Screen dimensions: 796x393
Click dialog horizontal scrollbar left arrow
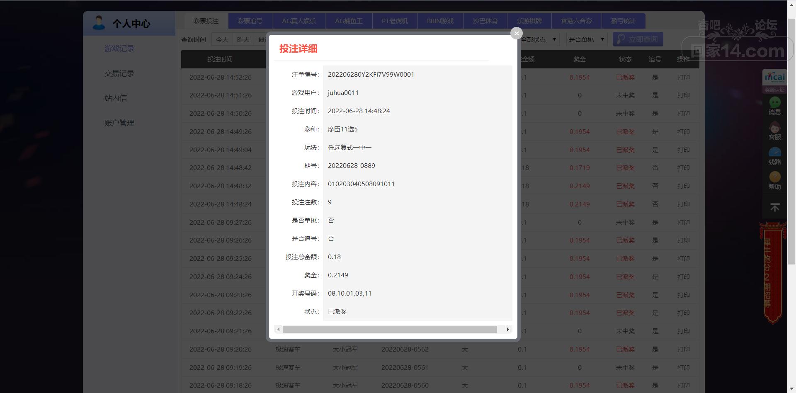click(x=278, y=329)
